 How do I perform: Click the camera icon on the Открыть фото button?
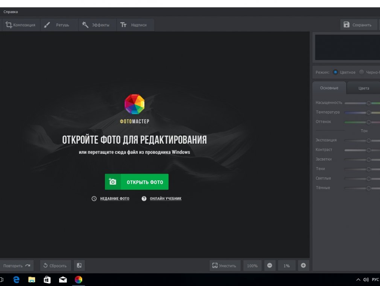(x=112, y=182)
